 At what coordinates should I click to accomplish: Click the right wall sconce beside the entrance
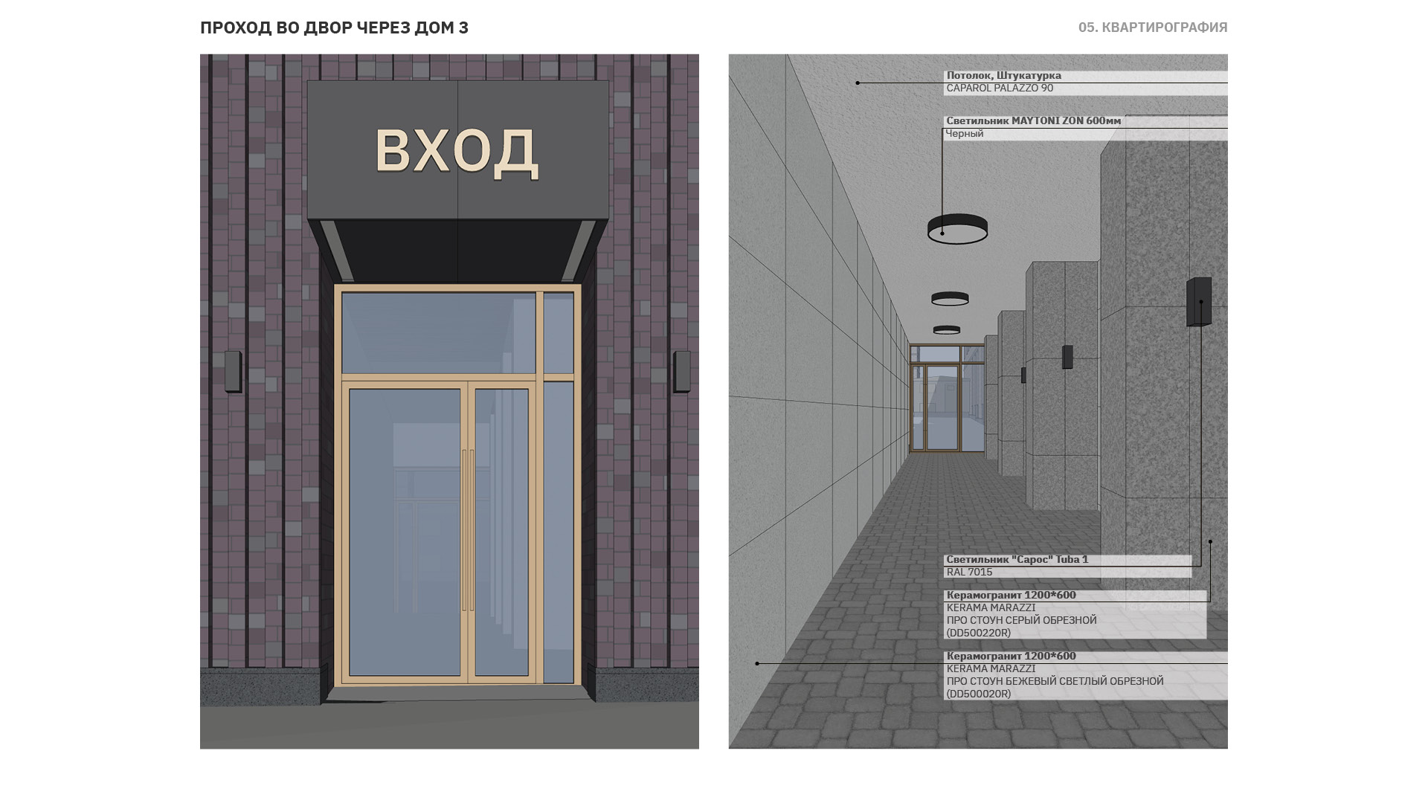pyautogui.click(x=682, y=371)
